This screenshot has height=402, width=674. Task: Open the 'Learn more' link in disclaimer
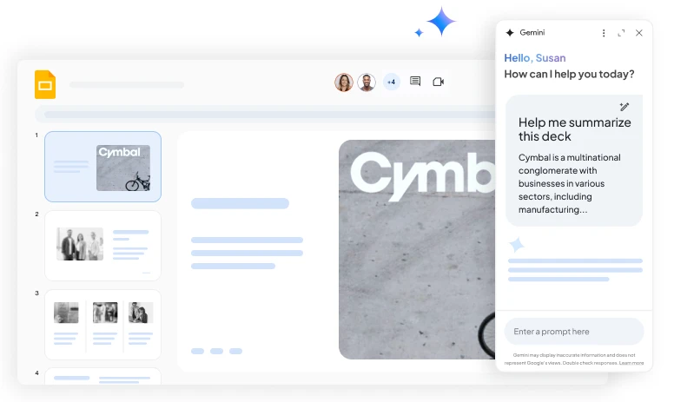coord(631,363)
